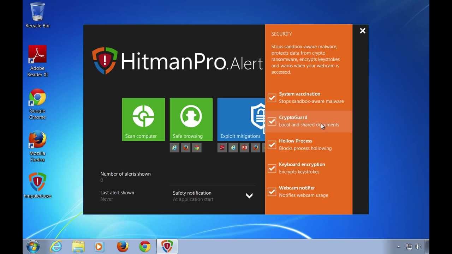
Task: Select the Google Chrome desktop shortcut
Action: (37, 104)
